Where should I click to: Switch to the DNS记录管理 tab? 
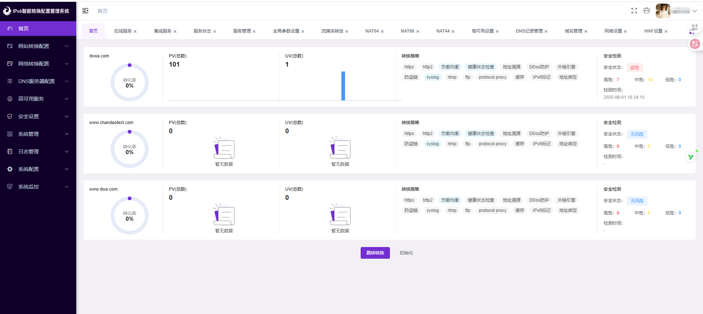[529, 31]
